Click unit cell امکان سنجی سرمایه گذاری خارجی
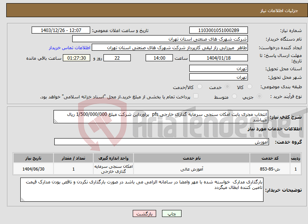Screen dimensions: 308x224 click(113, 169)
